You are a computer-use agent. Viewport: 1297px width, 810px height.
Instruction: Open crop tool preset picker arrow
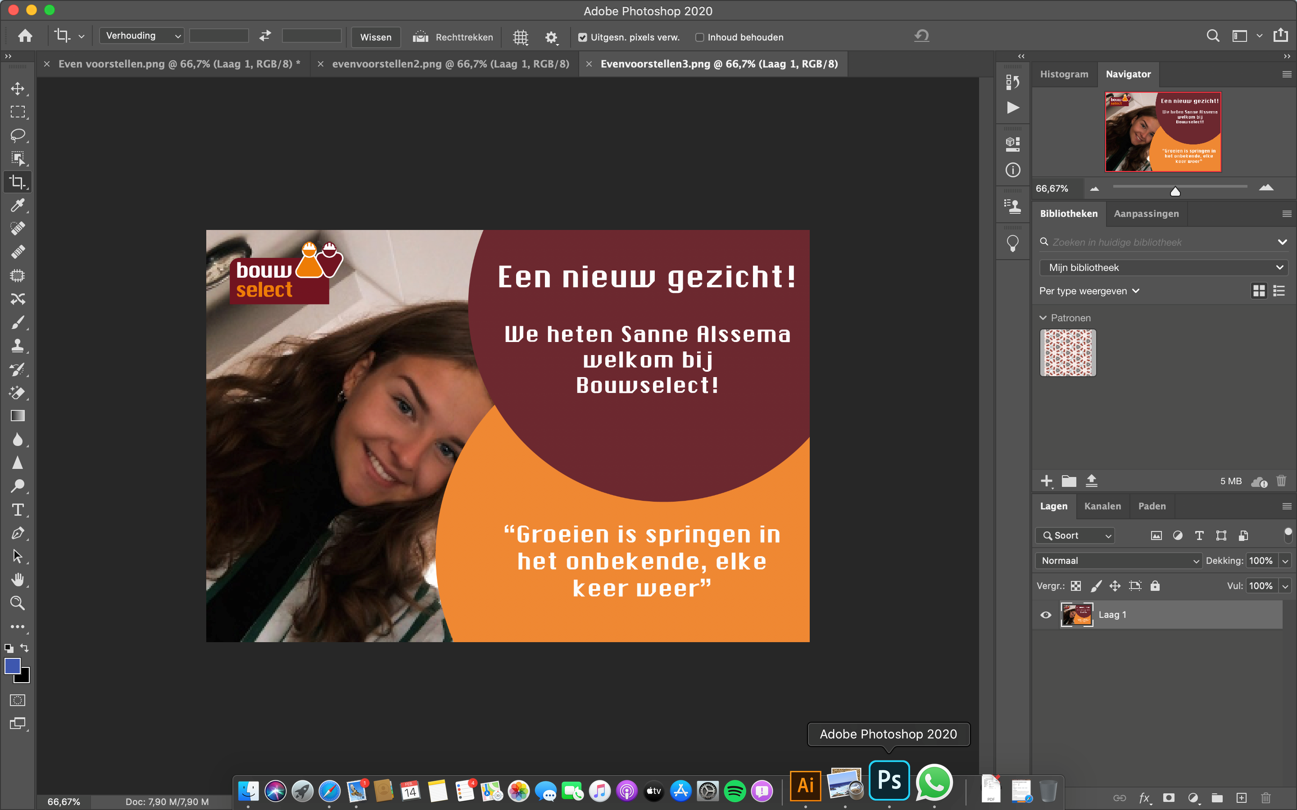pos(82,37)
